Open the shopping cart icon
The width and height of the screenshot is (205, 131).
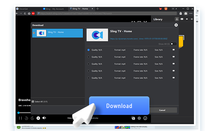click(x=160, y=9)
